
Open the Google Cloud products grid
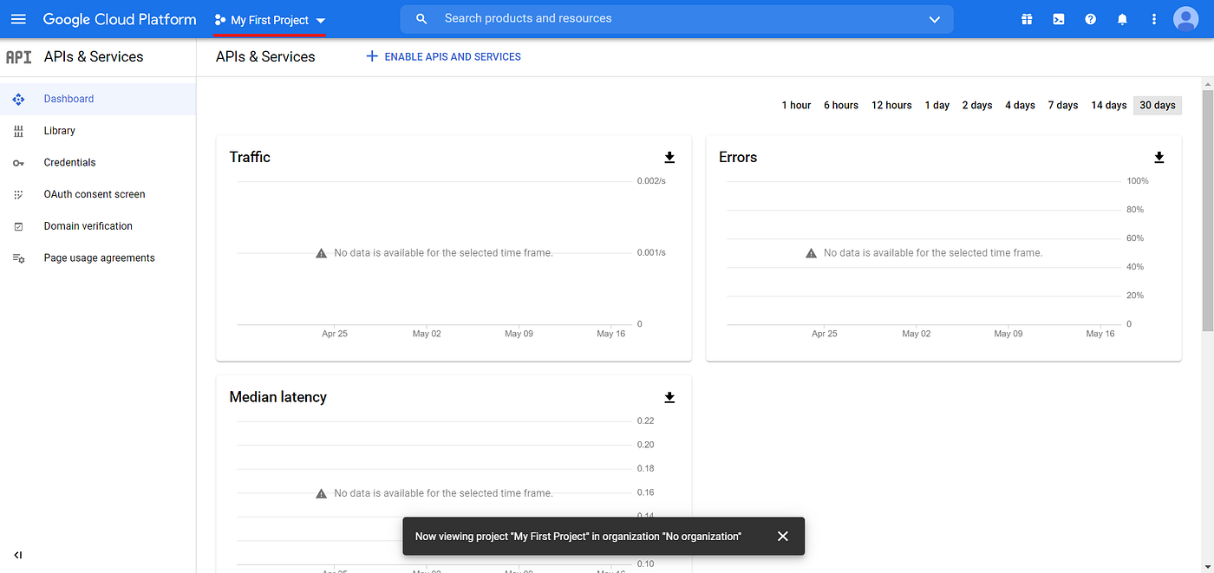(1026, 18)
